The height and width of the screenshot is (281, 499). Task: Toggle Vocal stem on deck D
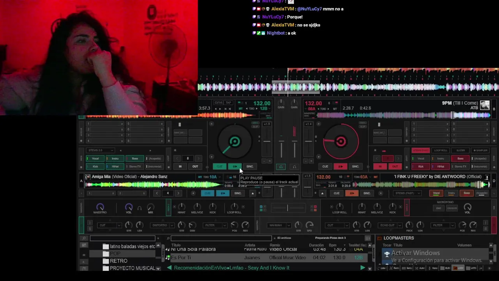(437, 193)
